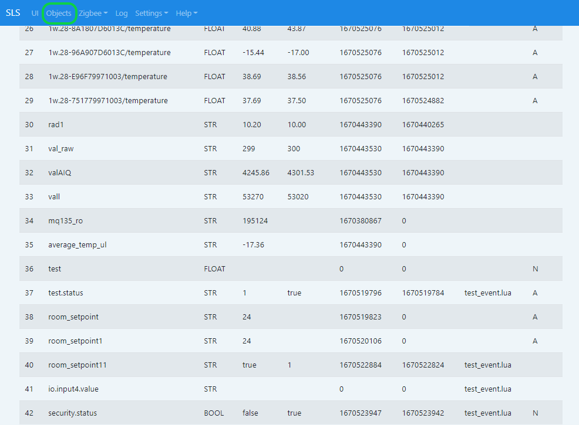Click test_event.lua in the security.status row
579x425 pixels.
coord(487,413)
